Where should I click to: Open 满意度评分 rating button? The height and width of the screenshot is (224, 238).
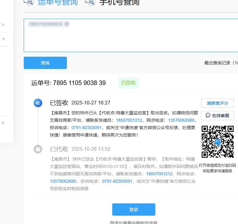(217, 103)
